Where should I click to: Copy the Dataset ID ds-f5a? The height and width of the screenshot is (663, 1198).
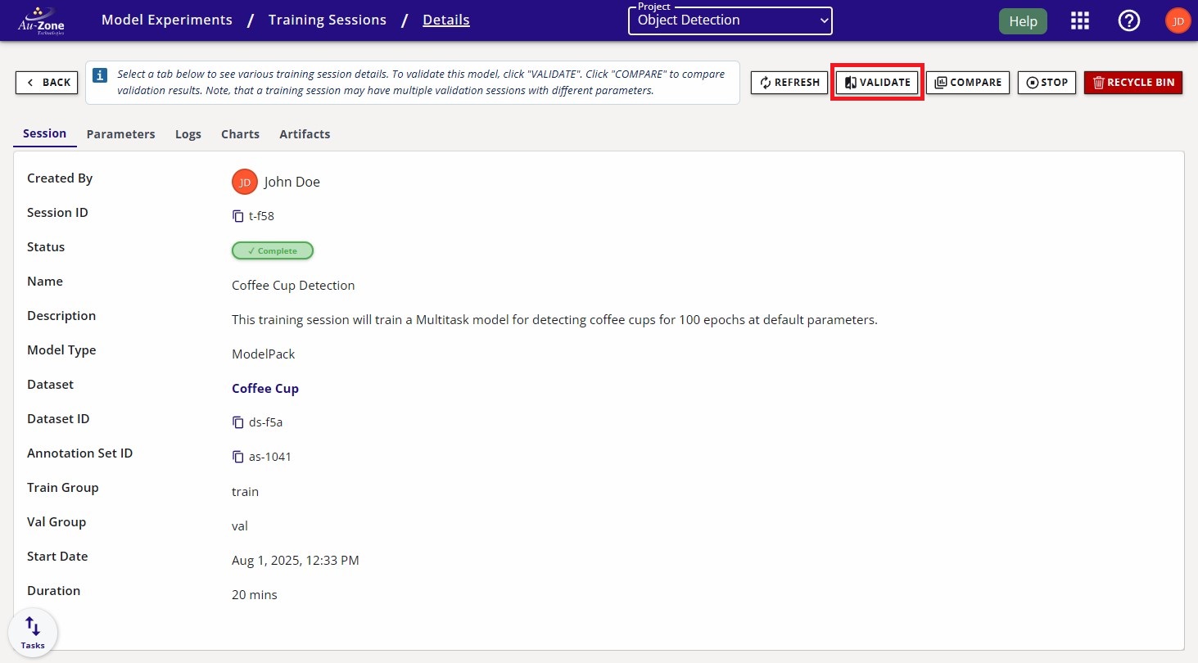(x=238, y=422)
